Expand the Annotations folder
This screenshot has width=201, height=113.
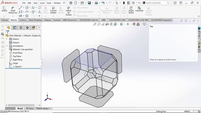(x=7, y=46)
